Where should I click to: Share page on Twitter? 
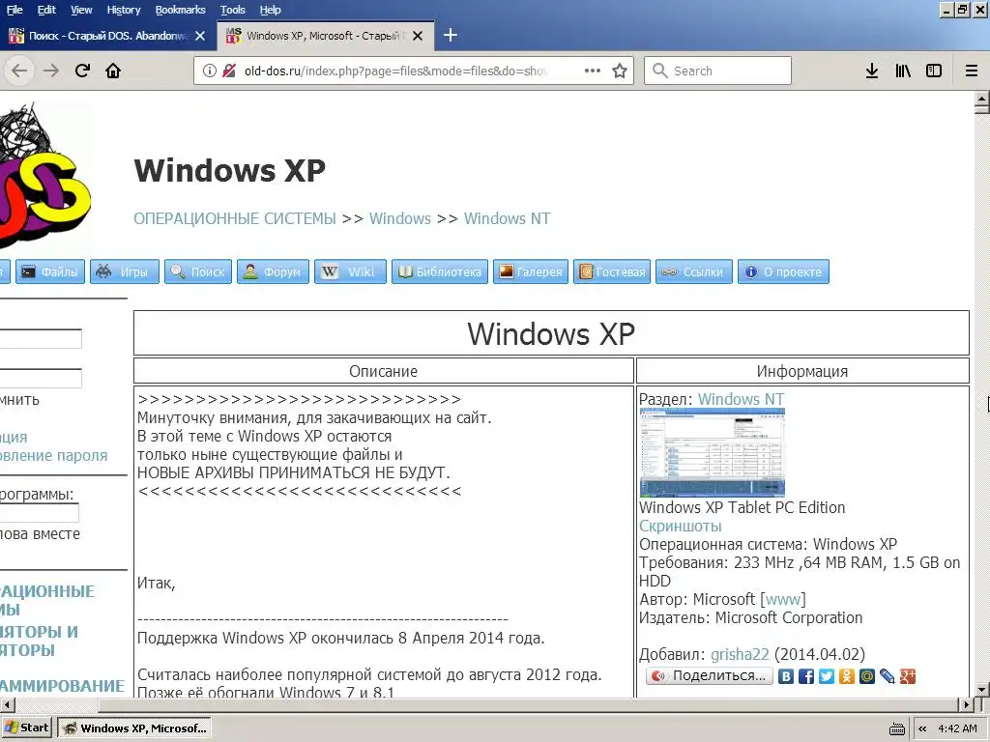[827, 676]
